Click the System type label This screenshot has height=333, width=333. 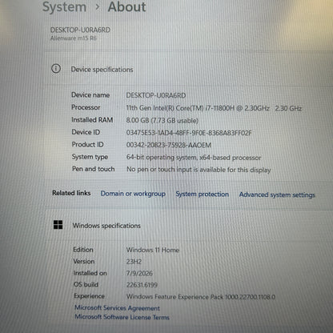click(90, 157)
